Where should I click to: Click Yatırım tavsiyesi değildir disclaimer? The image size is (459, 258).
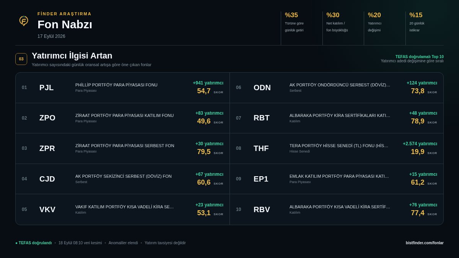(x=165, y=243)
